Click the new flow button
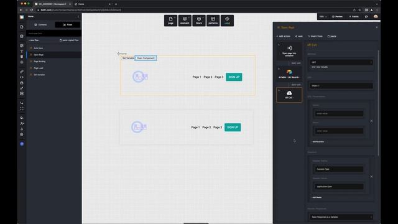 [x=34, y=40]
